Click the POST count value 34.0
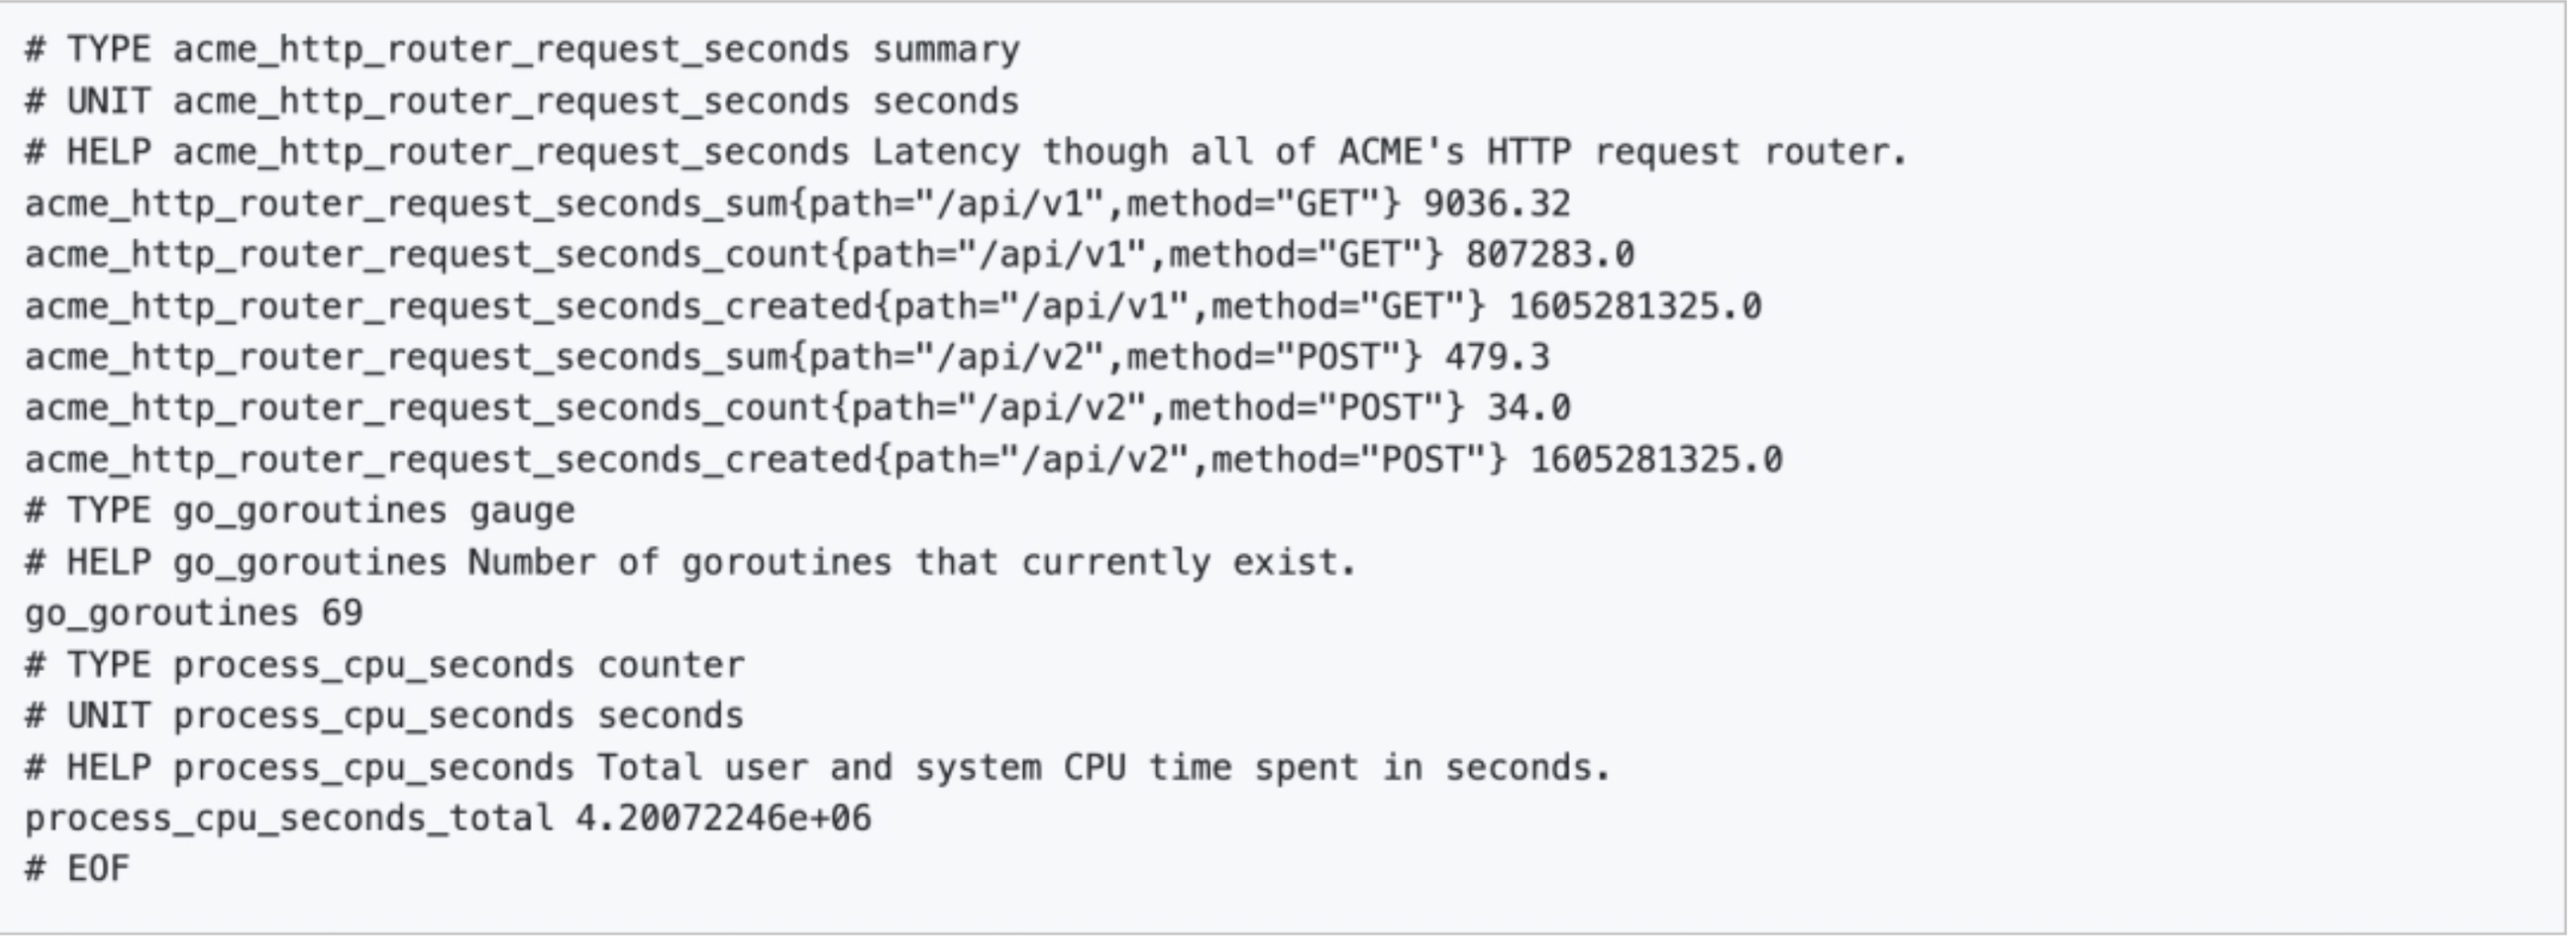Viewport: 2569px width, 936px height. pos(1528,409)
